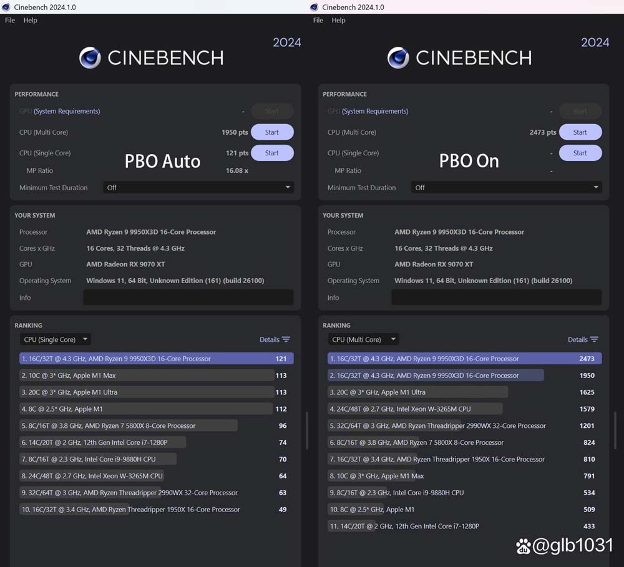Select the Apple M1 row scoring 112
The height and width of the screenshot is (567, 624).
pos(157,409)
